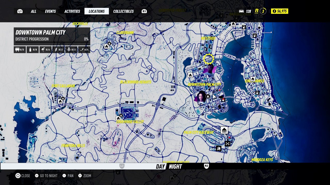Click the DOWNTOWN PALM CITY label on the map

pyautogui.click(x=204, y=85)
